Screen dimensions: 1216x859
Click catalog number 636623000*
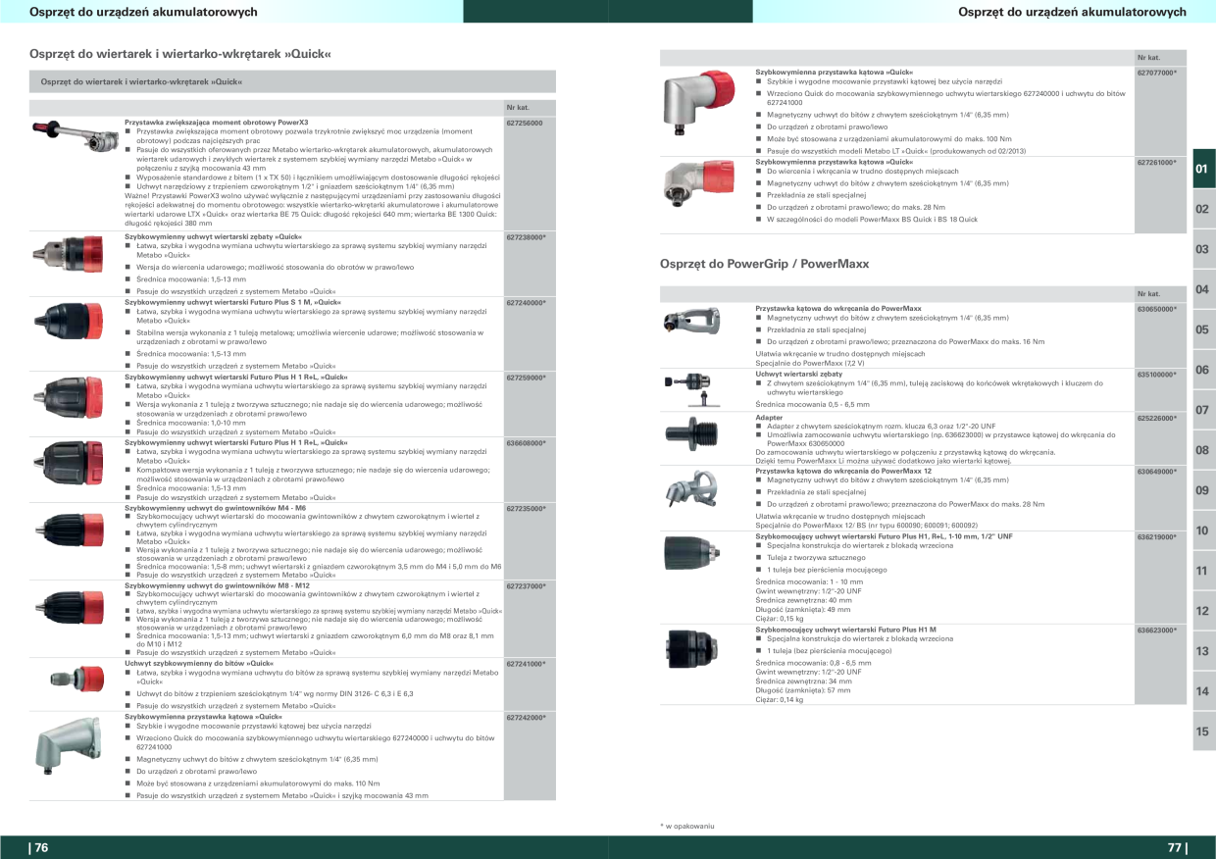[1157, 630]
